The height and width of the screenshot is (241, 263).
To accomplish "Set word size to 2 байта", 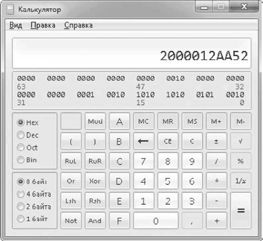I will click(34, 207).
